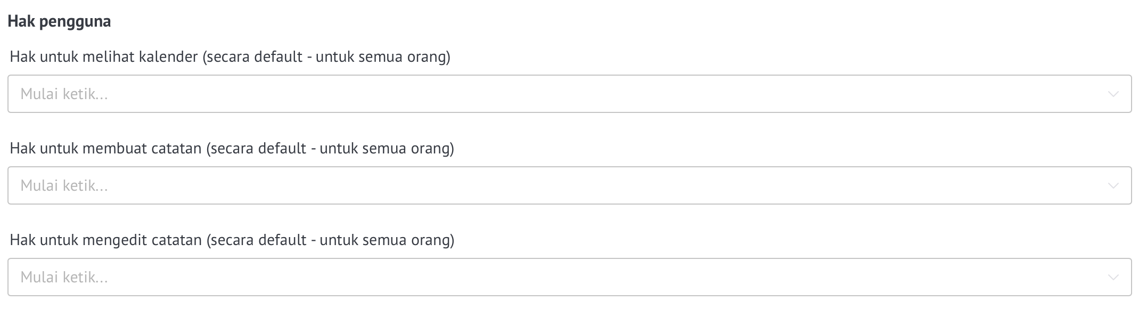Click chevron icon for note creation rights
1147x325 pixels.
tap(1113, 186)
